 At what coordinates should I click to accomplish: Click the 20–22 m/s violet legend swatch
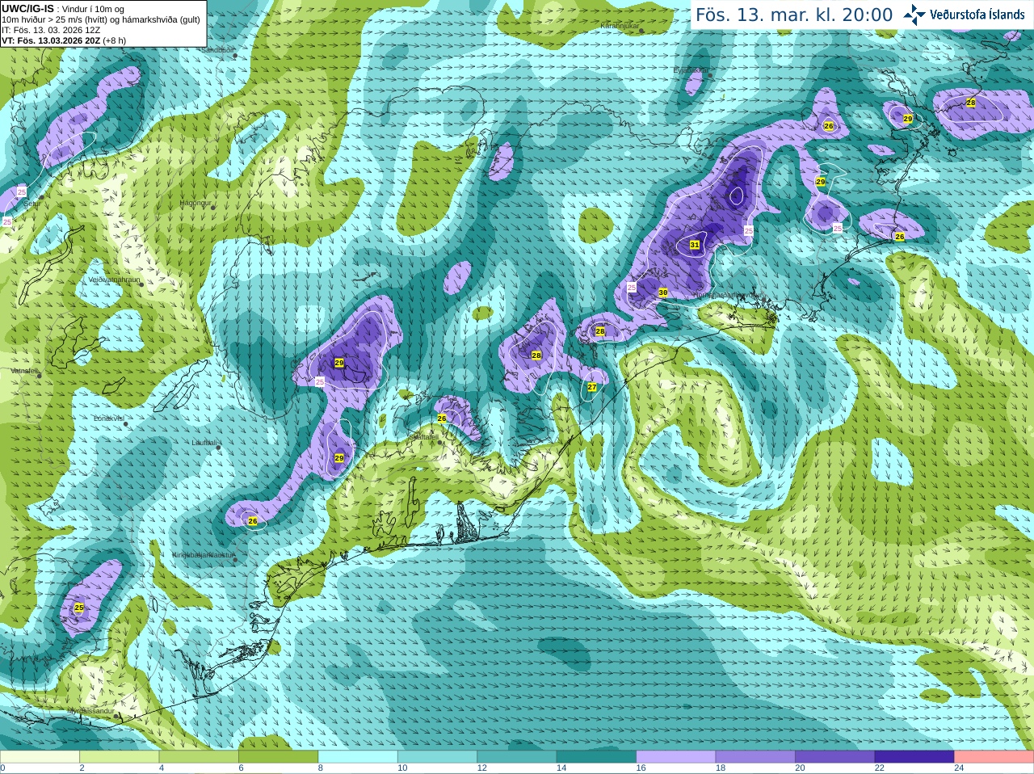coord(835,757)
